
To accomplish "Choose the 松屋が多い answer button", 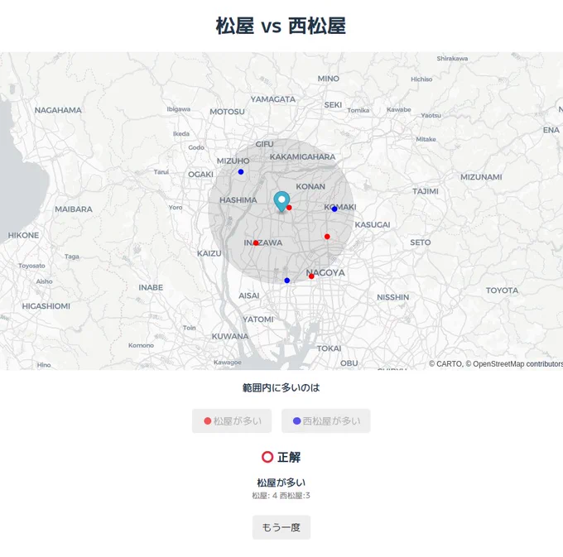I will pos(232,420).
